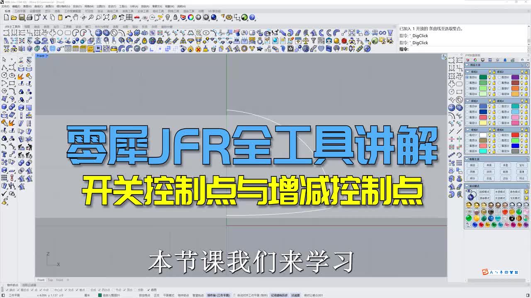Screen dimensions: 531x298
Task: Toggle 记录建构历史 in status bar
Action: pos(280,295)
